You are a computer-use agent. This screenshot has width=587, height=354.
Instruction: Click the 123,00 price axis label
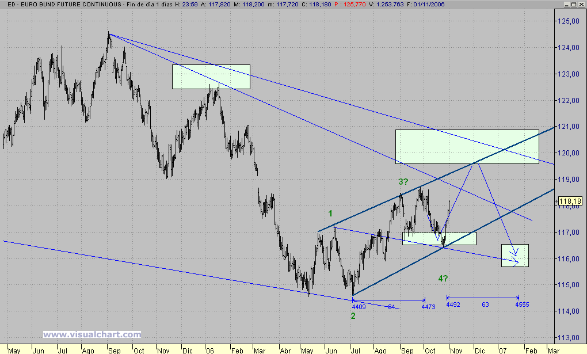coord(568,74)
